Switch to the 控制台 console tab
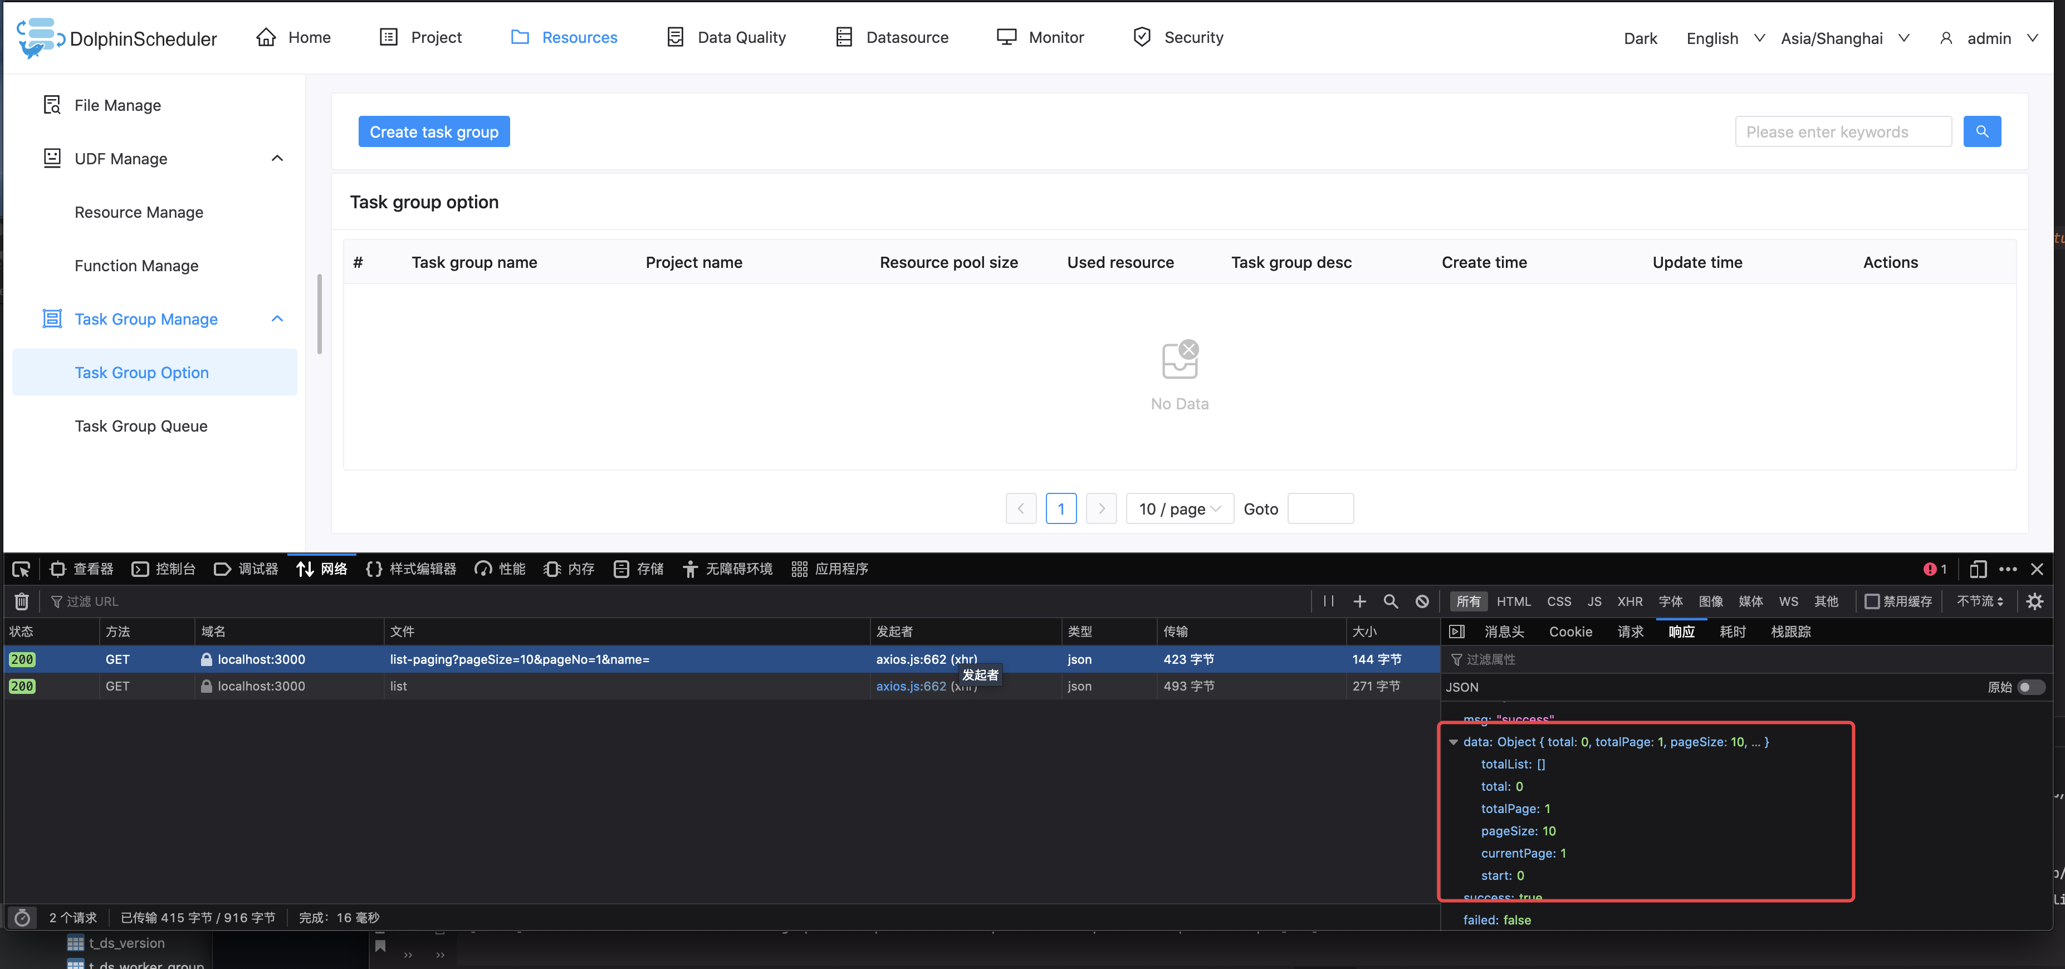The height and width of the screenshot is (969, 2065). (164, 569)
